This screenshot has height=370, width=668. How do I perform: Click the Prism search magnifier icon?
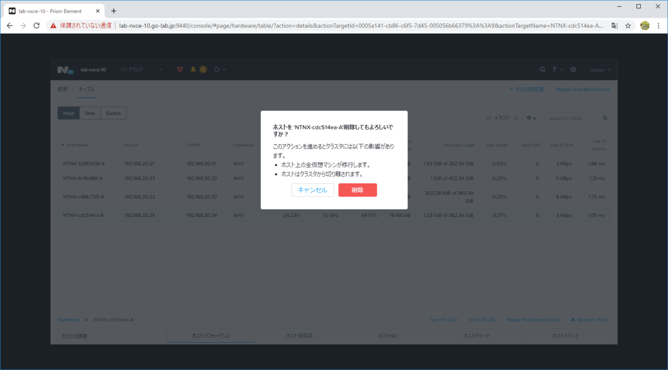[543, 70]
